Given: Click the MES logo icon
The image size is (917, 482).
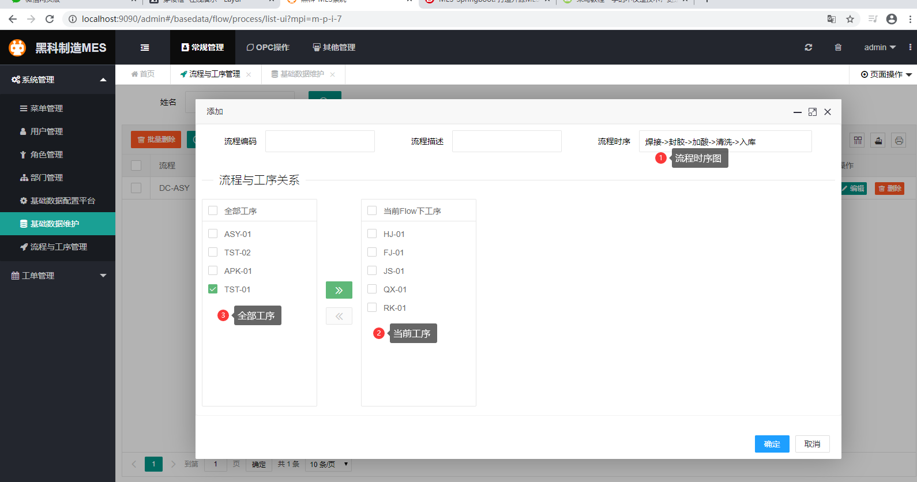Looking at the screenshot, I should (x=17, y=47).
